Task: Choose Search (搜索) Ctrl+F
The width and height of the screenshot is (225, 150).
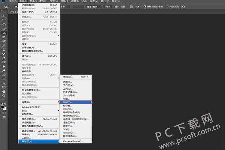Action: click(x=39, y=44)
